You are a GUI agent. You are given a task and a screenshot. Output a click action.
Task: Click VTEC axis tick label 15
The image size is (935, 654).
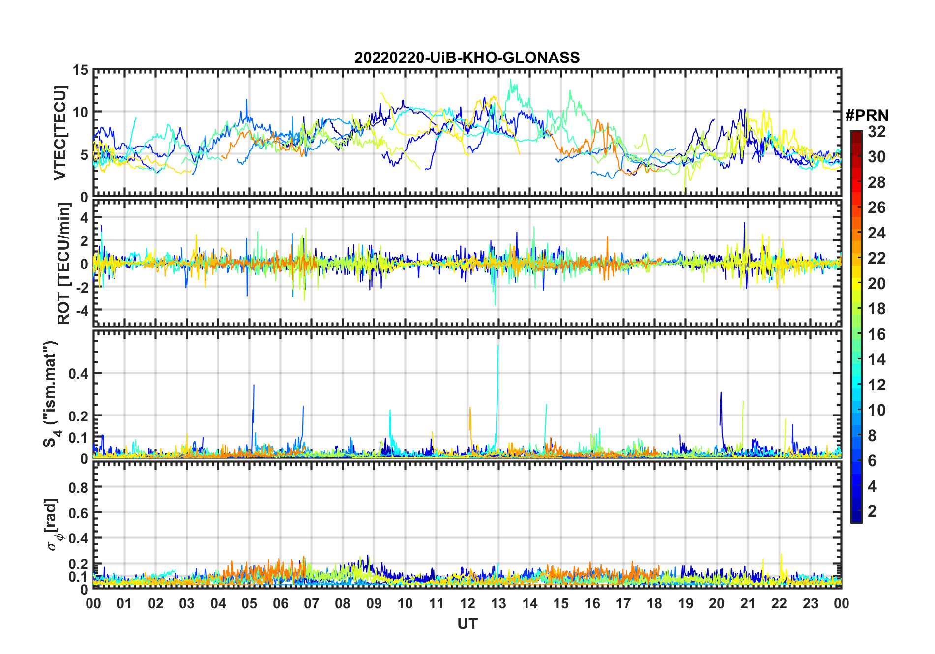(80, 70)
